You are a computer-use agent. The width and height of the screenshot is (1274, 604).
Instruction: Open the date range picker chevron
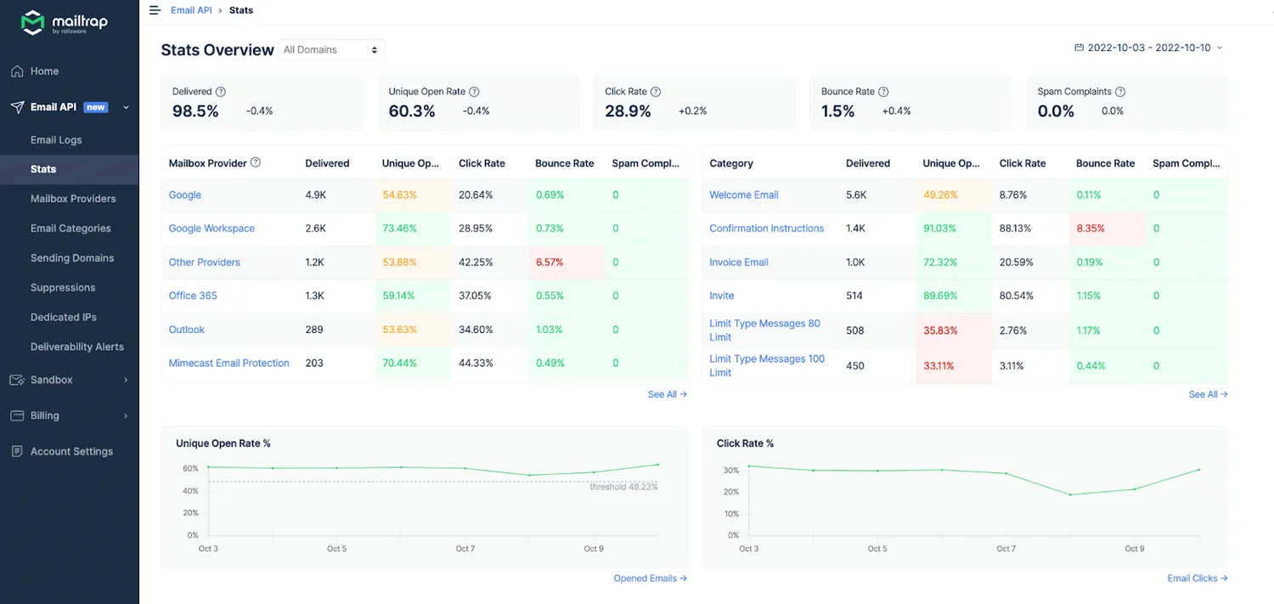[x=1220, y=48]
